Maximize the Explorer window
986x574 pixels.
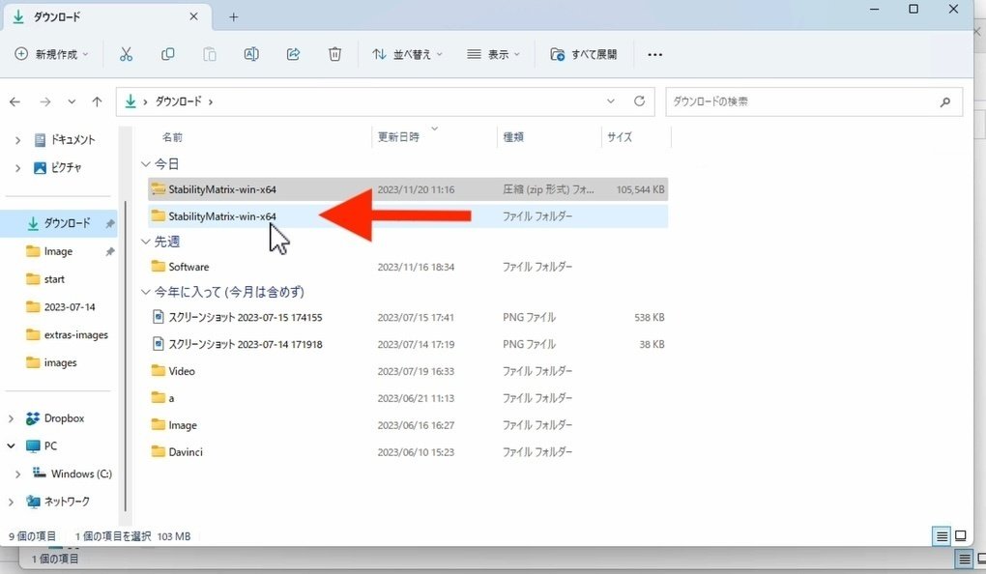[x=913, y=9]
